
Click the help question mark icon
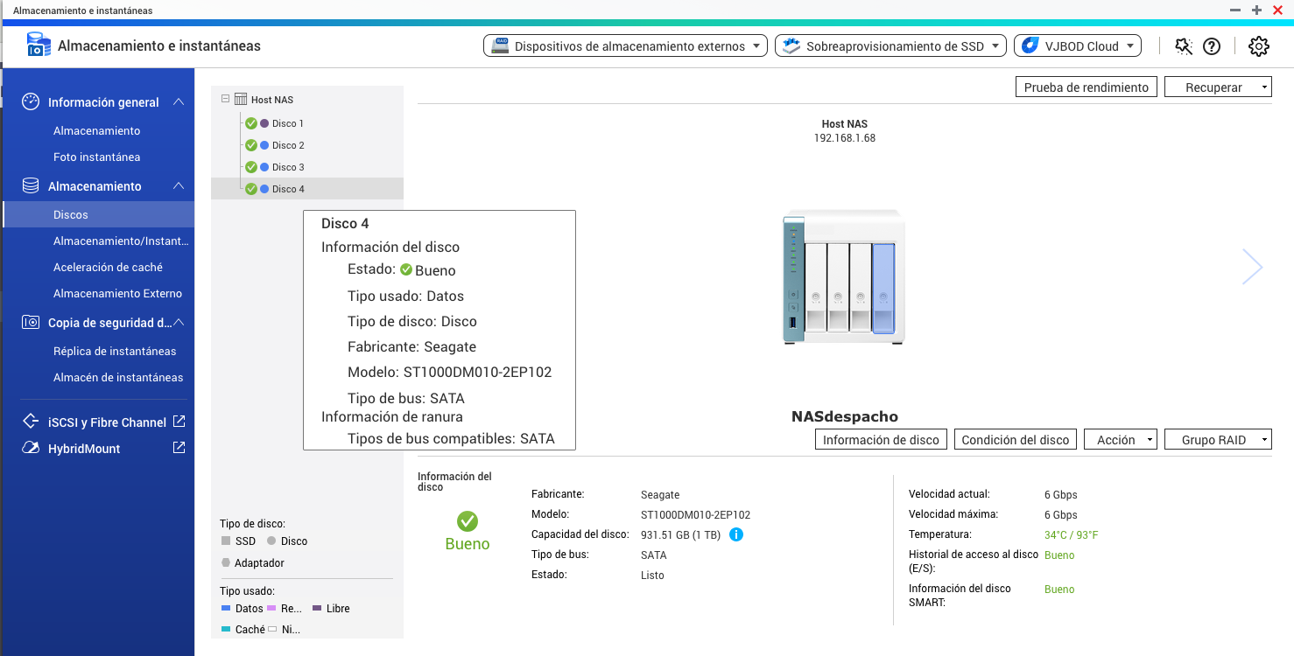tap(1212, 46)
